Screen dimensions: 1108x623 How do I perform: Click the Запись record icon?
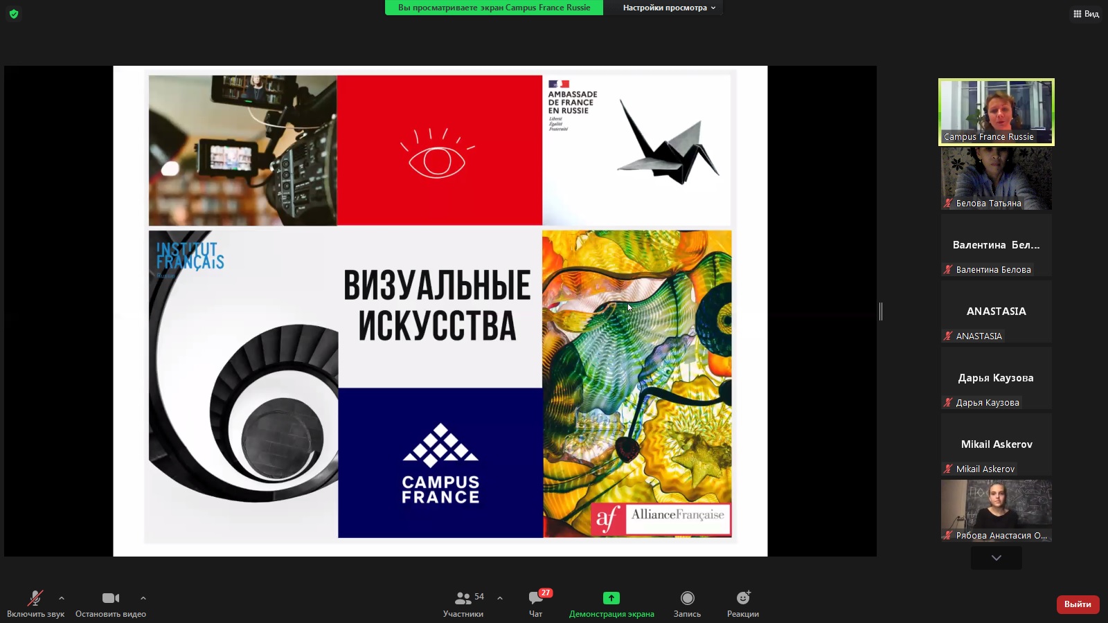(687, 598)
